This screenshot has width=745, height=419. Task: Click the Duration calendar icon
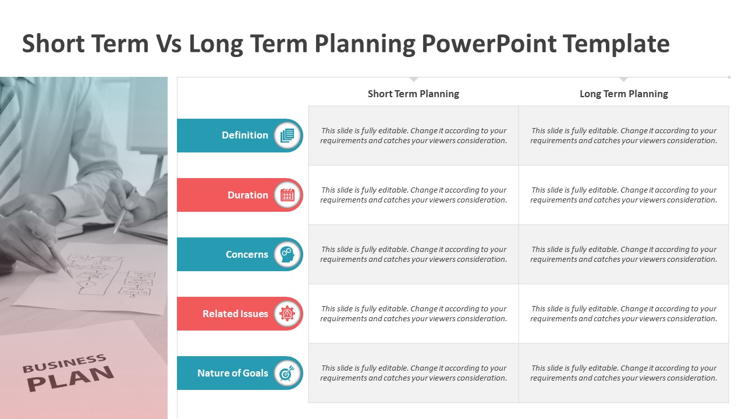(x=288, y=195)
